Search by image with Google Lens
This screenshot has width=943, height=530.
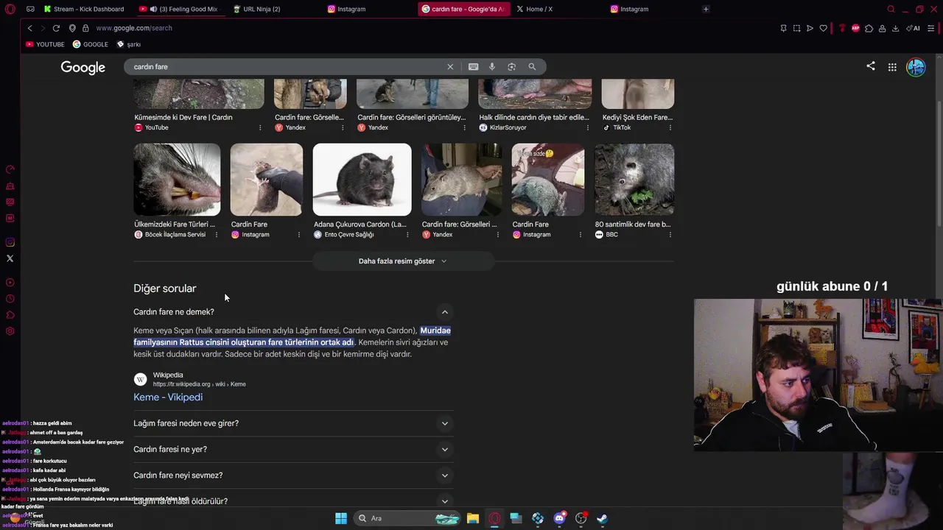point(511,67)
